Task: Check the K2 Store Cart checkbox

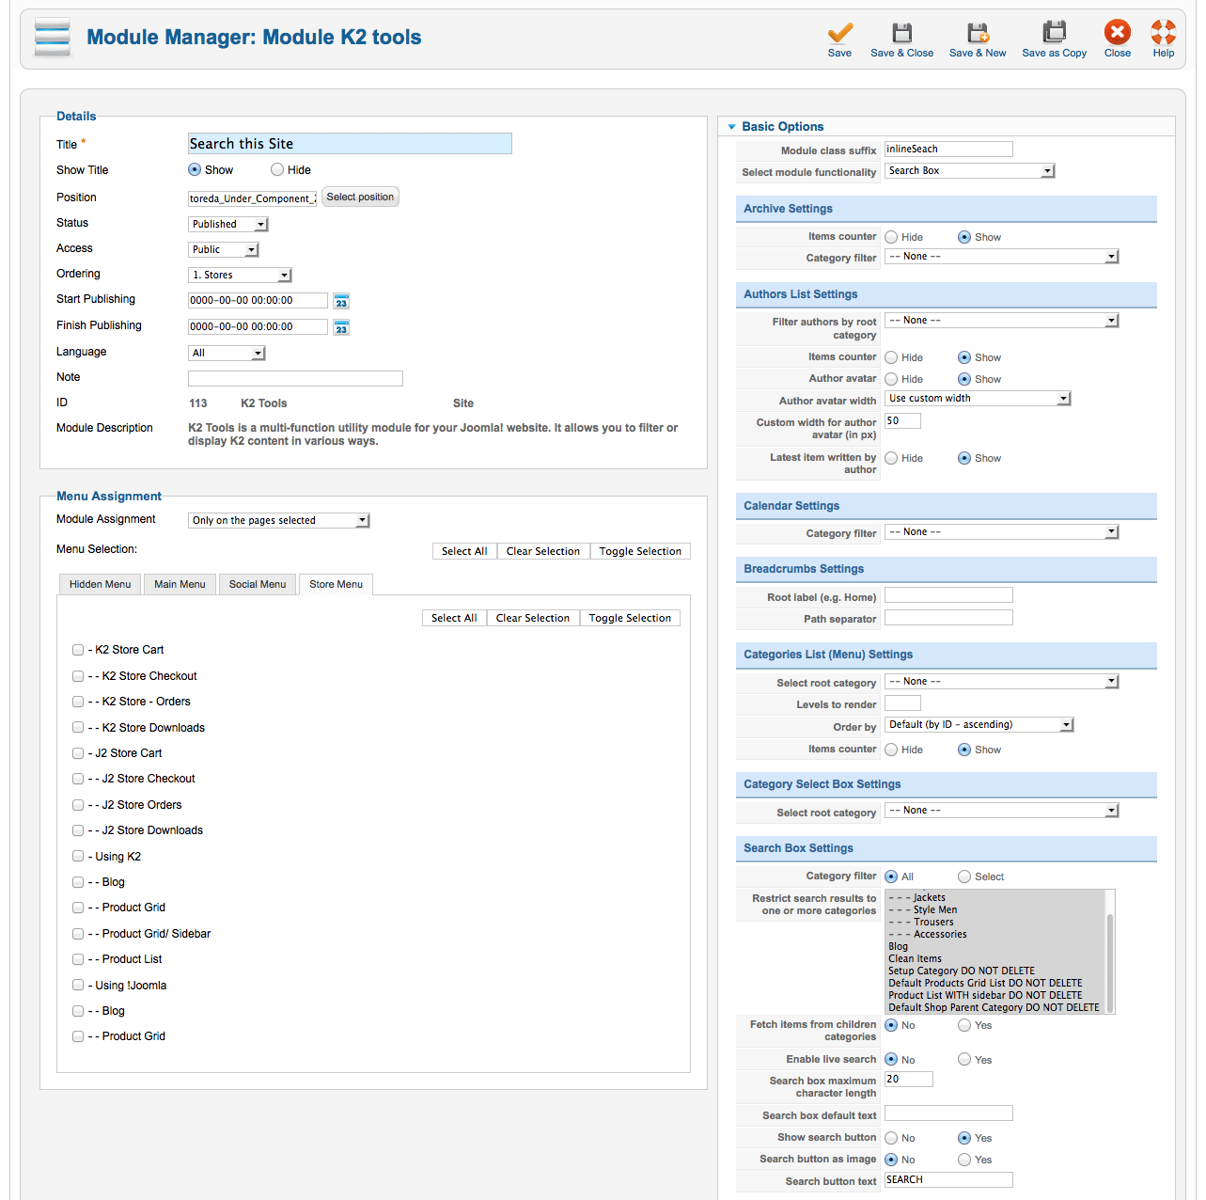Action: click(78, 650)
